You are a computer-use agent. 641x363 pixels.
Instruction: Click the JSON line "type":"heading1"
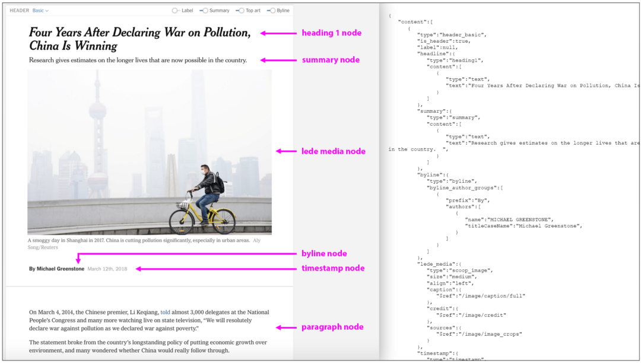click(455, 60)
